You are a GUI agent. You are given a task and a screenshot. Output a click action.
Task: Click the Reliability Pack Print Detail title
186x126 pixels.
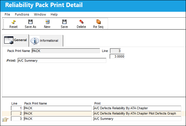click(x=44, y=5)
